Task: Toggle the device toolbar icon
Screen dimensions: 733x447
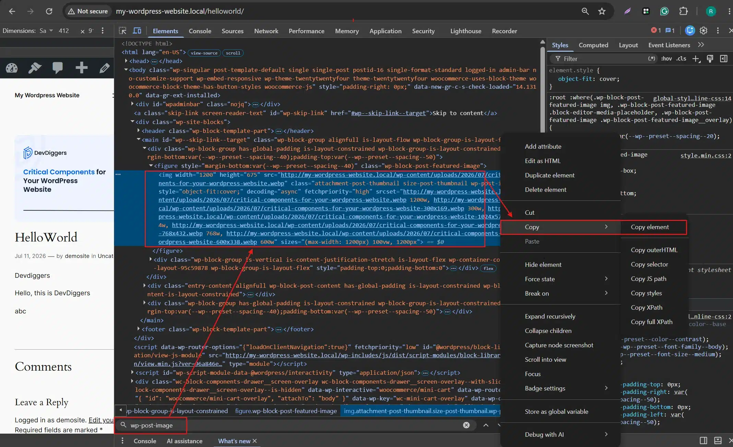Action: click(x=137, y=31)
